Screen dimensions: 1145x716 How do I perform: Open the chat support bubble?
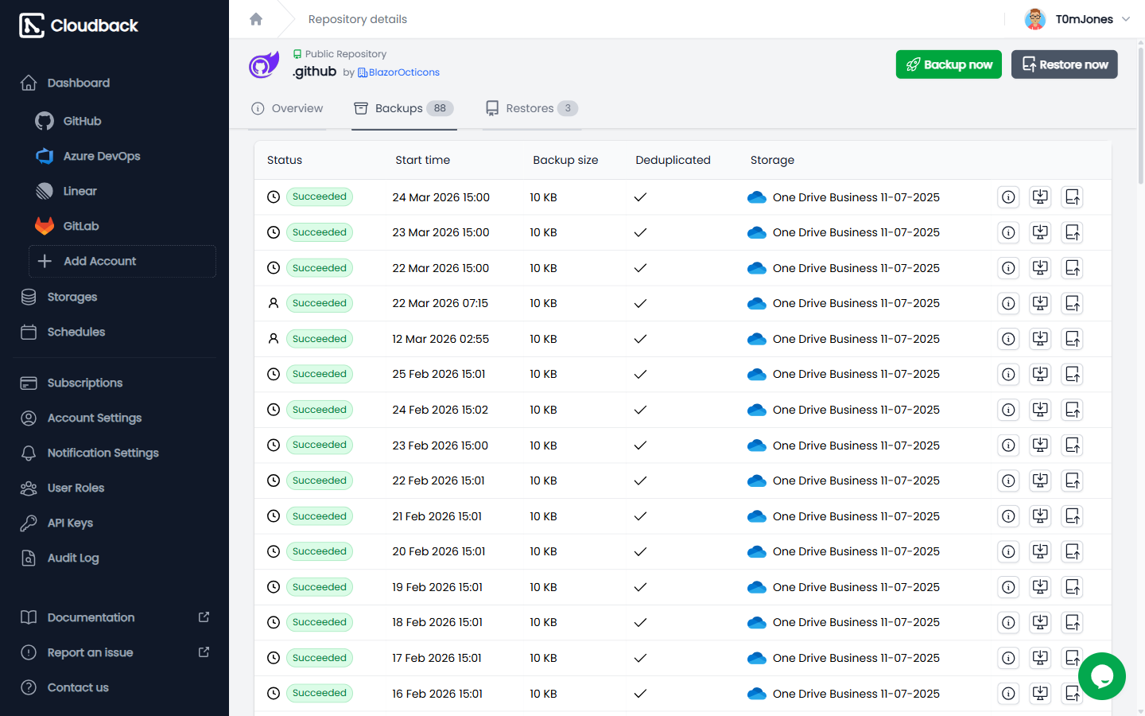[1102, 676]
